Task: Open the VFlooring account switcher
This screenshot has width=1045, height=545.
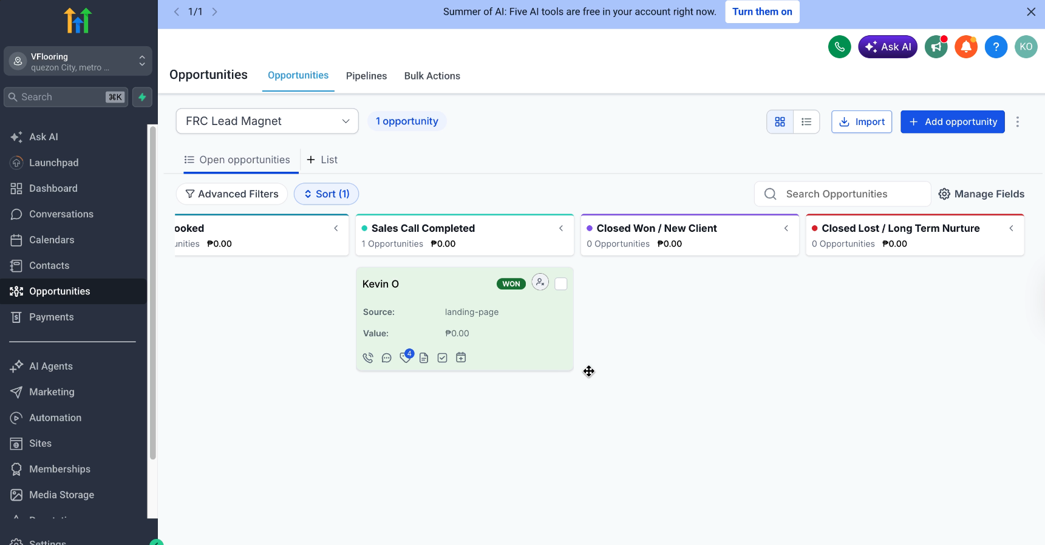Action: pyautogui.click(x=78, y=61)
